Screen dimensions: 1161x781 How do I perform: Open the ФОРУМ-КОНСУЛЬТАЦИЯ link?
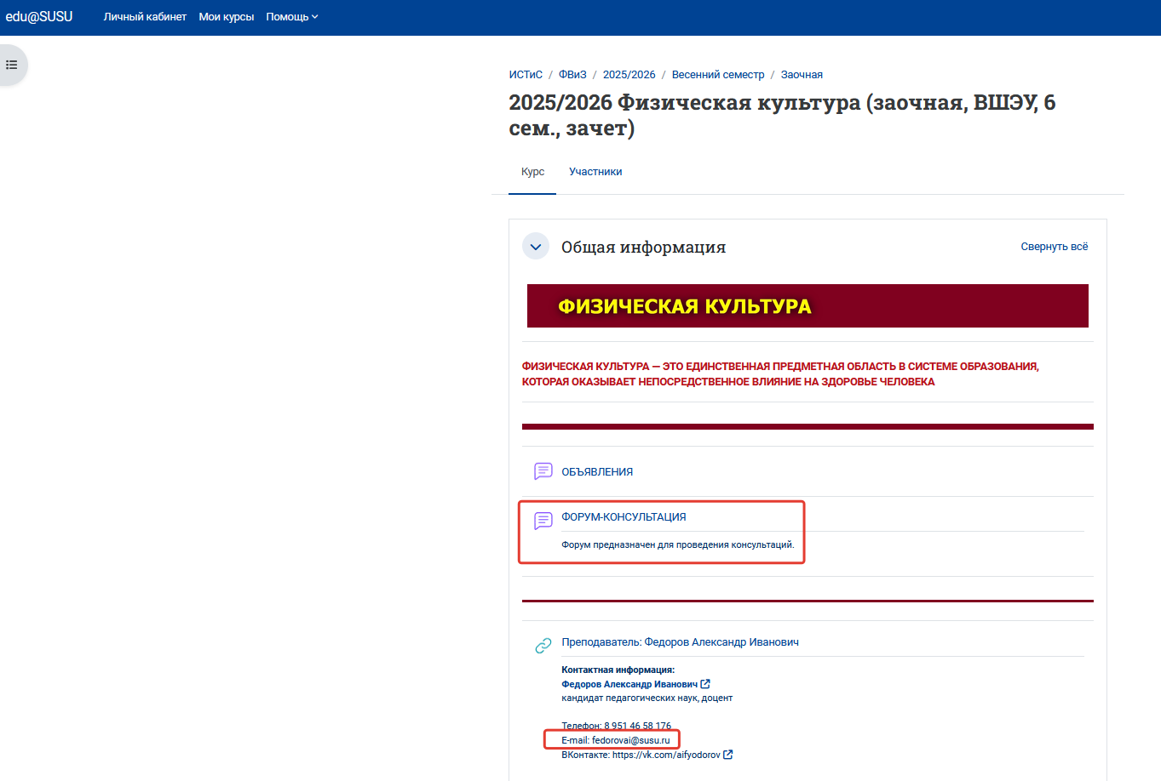point(624,517)
